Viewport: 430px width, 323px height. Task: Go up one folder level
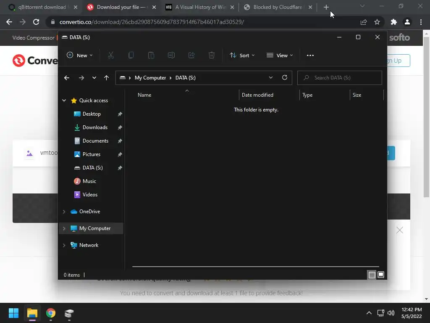tap(106, 78)
